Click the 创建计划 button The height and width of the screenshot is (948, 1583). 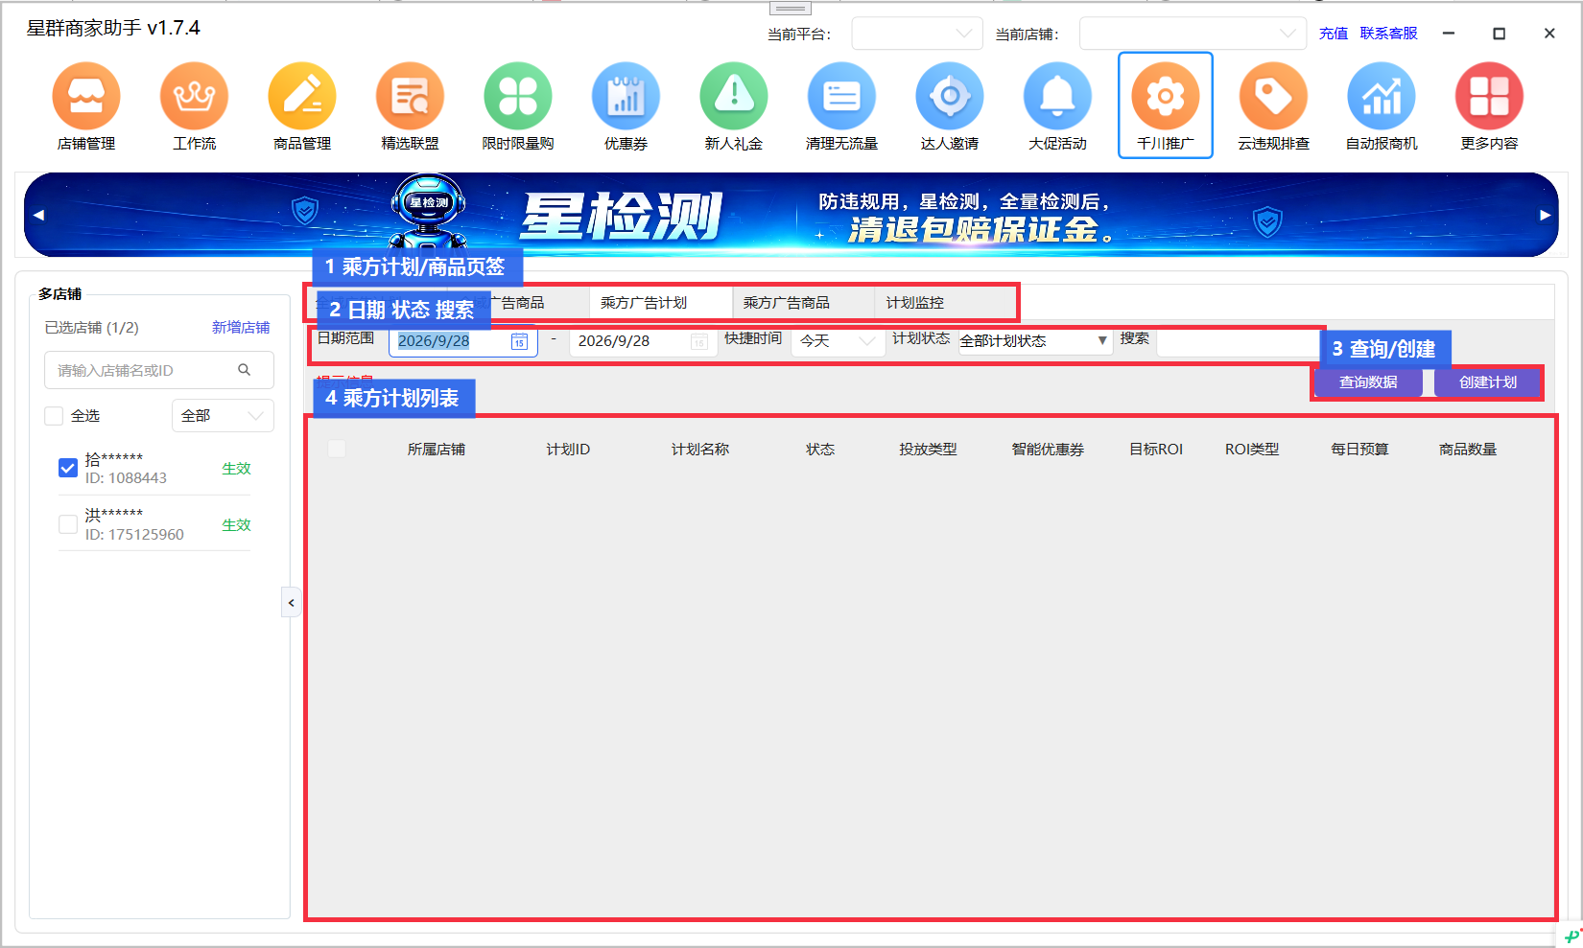coord(1488,382)
